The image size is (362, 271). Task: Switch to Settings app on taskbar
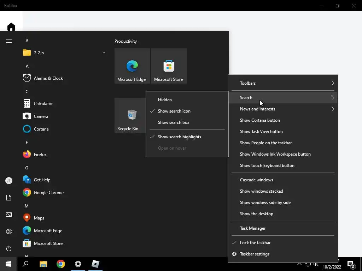pyautogui.click(x=78, y=264)
